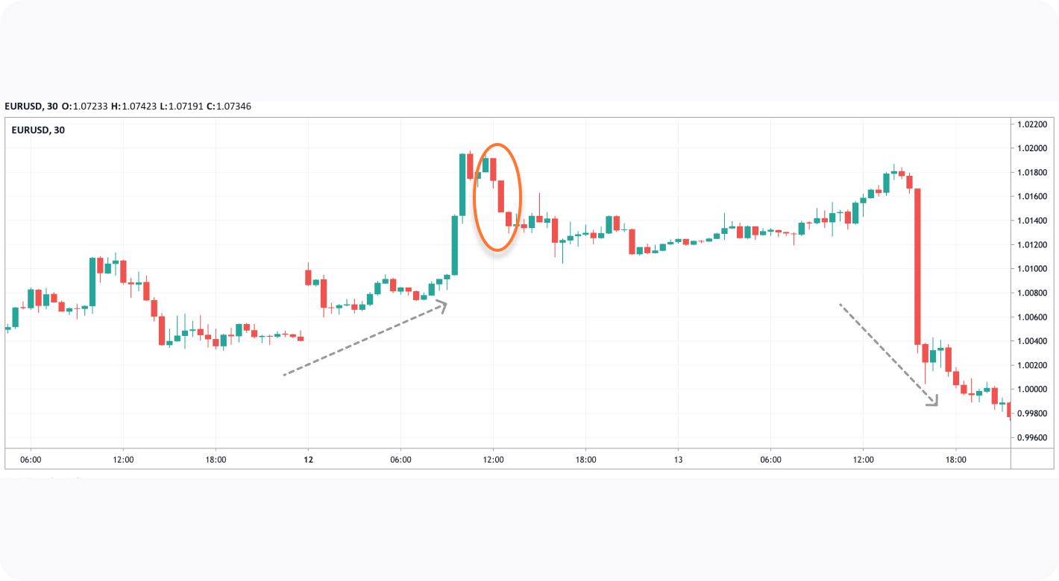This screenshot has width=1059, height=581.
Task: Select the EURUSD, 30 legend inside chart
Action: [39, 130]
